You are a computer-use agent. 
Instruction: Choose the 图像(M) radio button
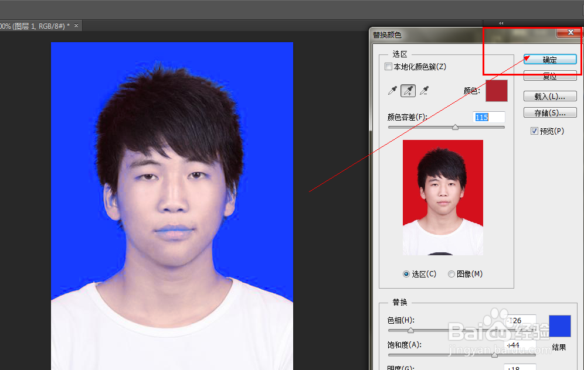click(x=451, y=274)
